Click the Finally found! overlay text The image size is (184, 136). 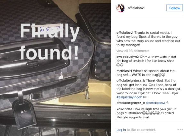click(x=49, y=42)
